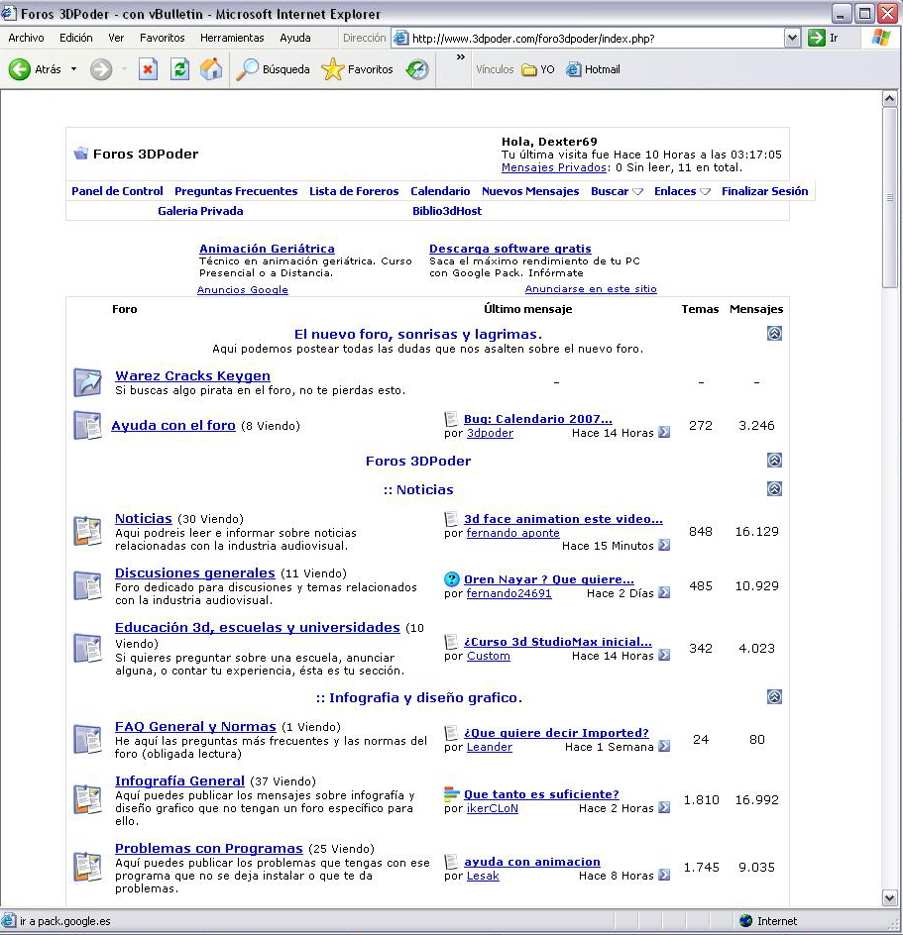
Task: Open Descarga software gratis ad link
Action: (x=510, y=249)
